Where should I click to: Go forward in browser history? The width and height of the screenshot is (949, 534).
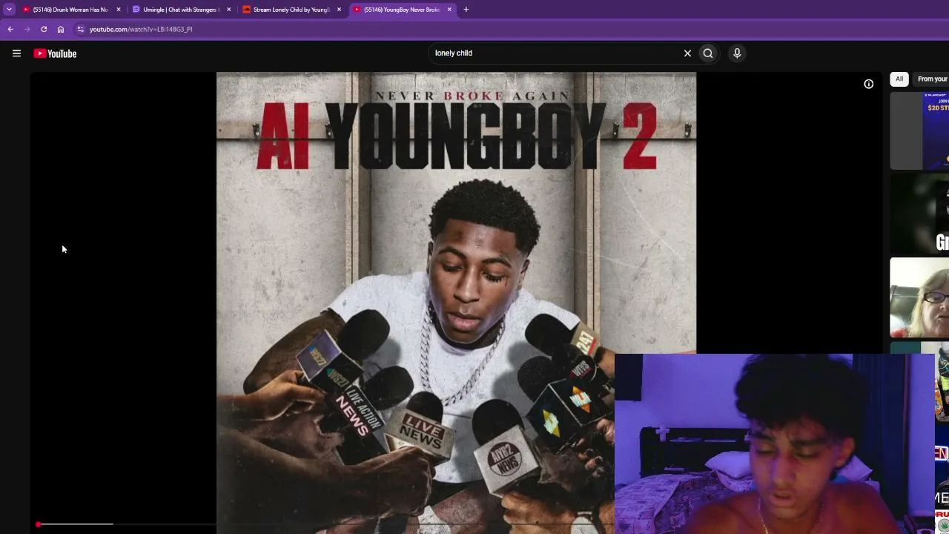tap(27, 29)
